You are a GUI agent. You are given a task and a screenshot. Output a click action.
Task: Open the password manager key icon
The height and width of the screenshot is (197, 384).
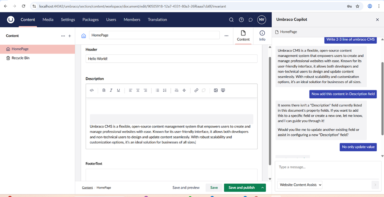tap(349, 6)
